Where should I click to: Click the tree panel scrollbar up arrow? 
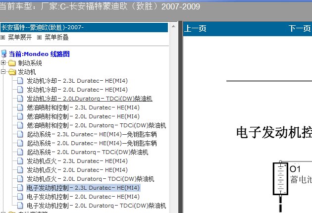(x=173, y=26)
